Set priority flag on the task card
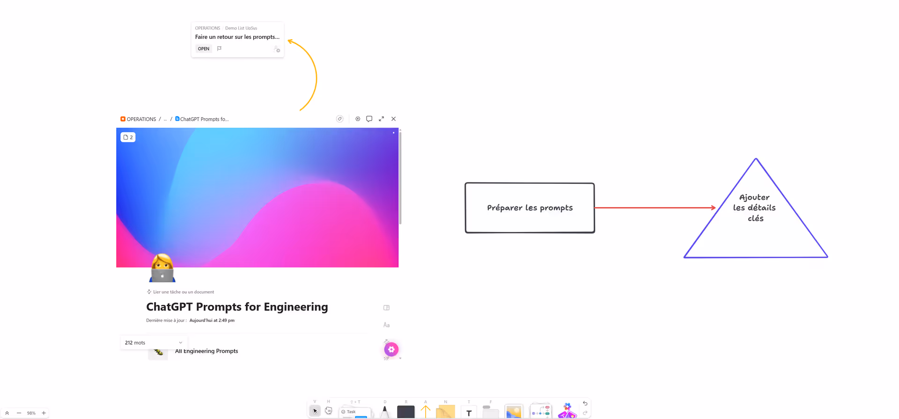 coord(219,49)
